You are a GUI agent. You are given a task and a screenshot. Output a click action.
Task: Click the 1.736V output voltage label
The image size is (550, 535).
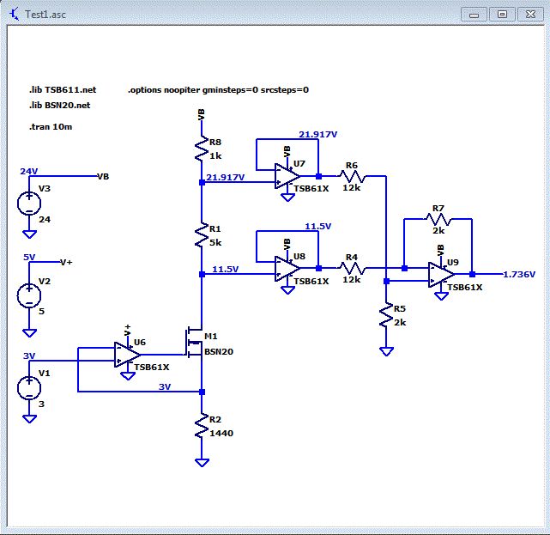[519, 274]
